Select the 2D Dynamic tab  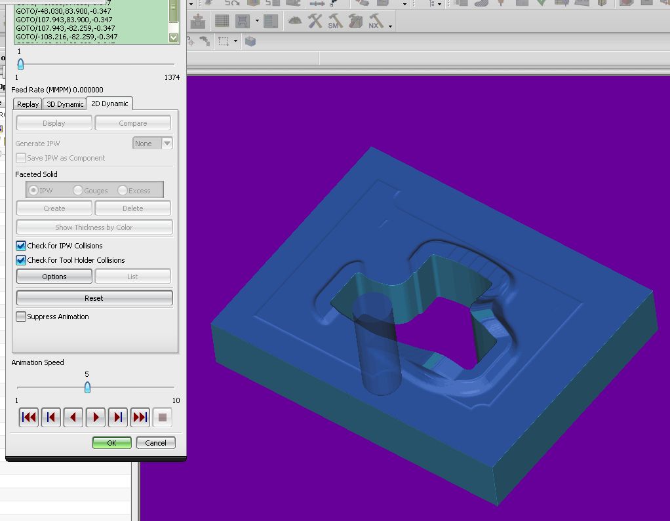(x=109, y=104)
